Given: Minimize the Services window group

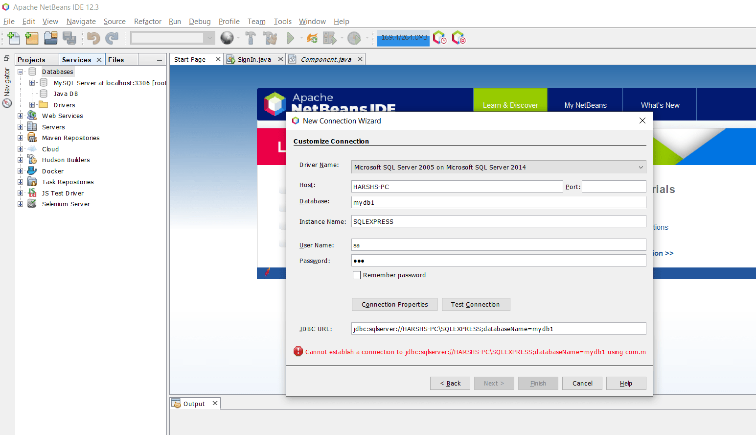Looking at the screenshot, I should click(160, 60).
